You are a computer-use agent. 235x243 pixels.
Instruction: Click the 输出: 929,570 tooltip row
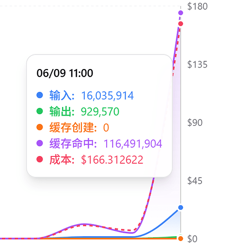pyautogui.click(x=78, y=111)
